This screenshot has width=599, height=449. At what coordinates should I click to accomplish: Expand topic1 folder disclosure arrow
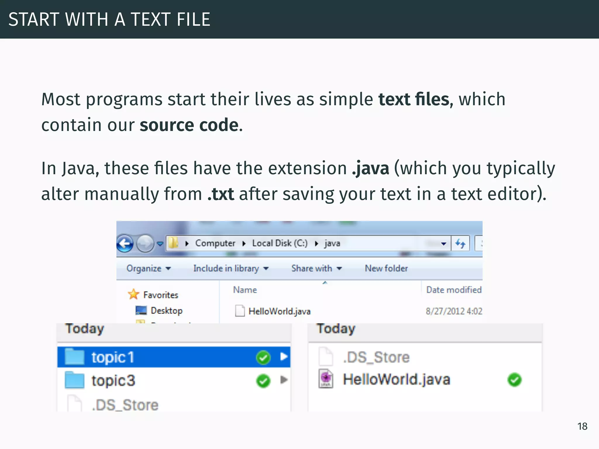pos(283,357)
